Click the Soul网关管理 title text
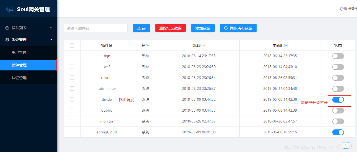The image size is (357, 152). click(33, 9)
